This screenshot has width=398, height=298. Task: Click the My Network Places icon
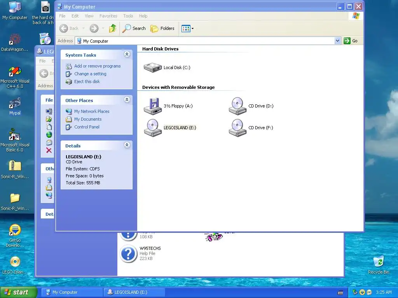coord(69,111)
